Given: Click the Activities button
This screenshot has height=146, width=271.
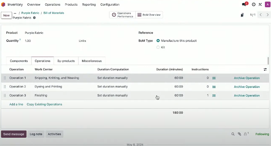Looking at the screenshot, I should 54,134.
